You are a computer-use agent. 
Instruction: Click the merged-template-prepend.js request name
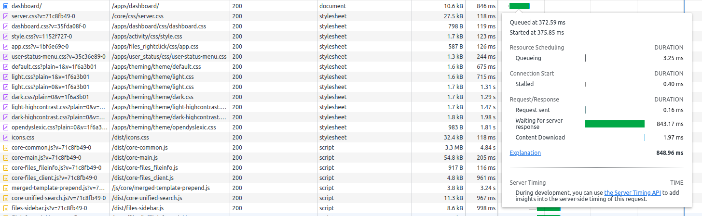(58, 188)
